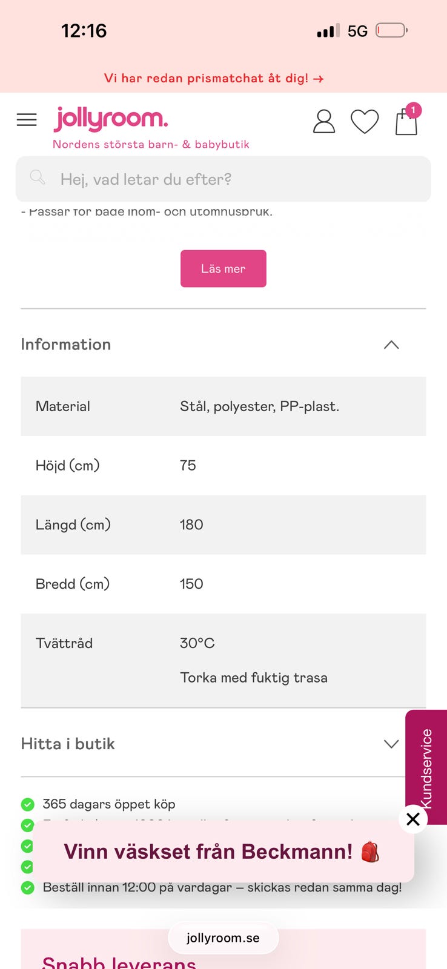Tap the green check by 365 dagars öppet köp
Screen dimensions: 447x969
point(27,804)
